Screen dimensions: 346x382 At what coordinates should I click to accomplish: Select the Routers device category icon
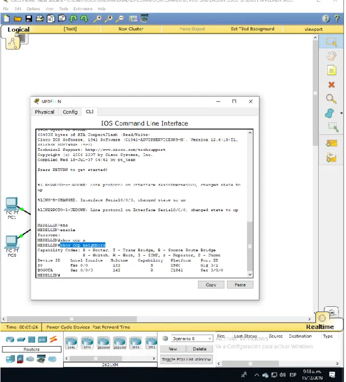[10, 339]
